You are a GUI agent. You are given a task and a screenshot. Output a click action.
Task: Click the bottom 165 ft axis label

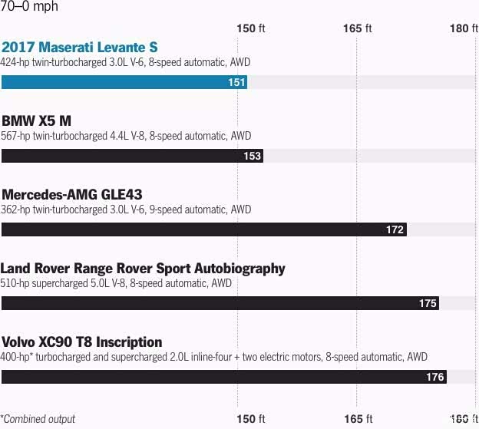pos(357,418)
